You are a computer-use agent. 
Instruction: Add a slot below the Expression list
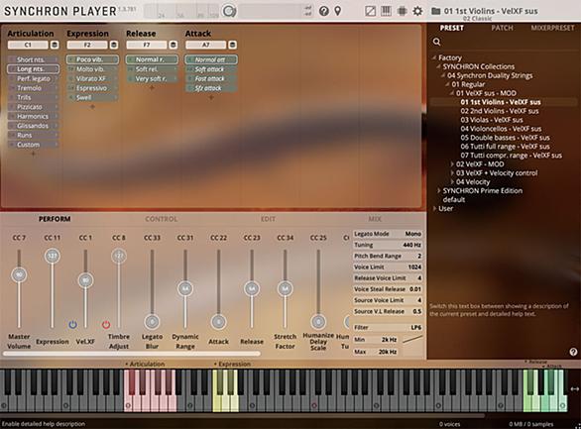coord(92,107)
